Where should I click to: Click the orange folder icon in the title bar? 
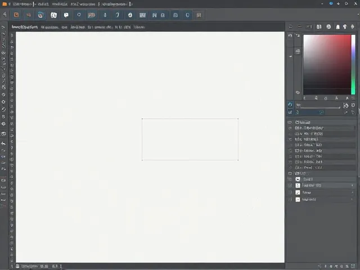pos(4,4)
